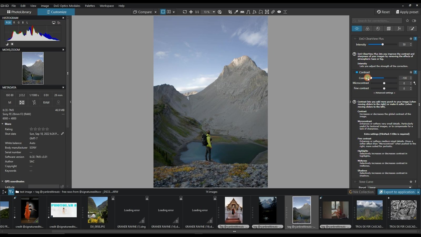Open the zoom percentage dropdown
This screenshot has width=421, height=237.
tap(214, 12)
